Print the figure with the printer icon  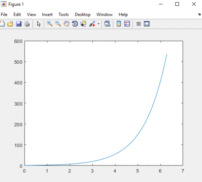click(x=27, y=24)
